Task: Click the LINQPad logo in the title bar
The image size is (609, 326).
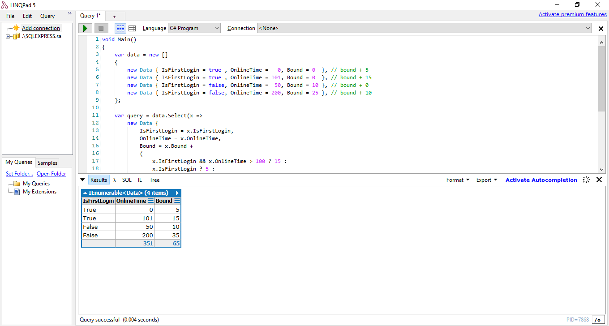Action: tap(4, 5)
